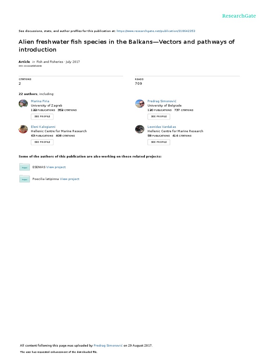Click the Poecilia latipinna project folder icon

[25, 179]
